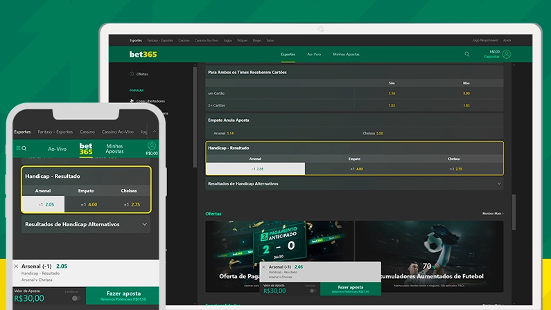Select the Esportes tab in laptop green bar
This screenshot has width=551, height=310.
pos(288,55)
